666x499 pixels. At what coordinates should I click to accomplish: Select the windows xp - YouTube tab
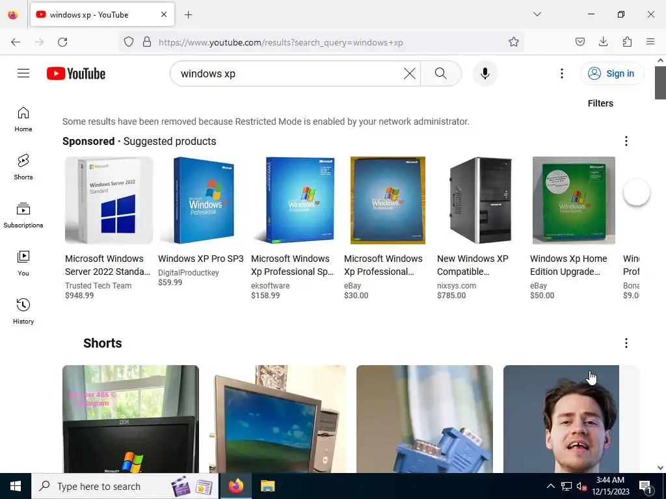(102, 14)
